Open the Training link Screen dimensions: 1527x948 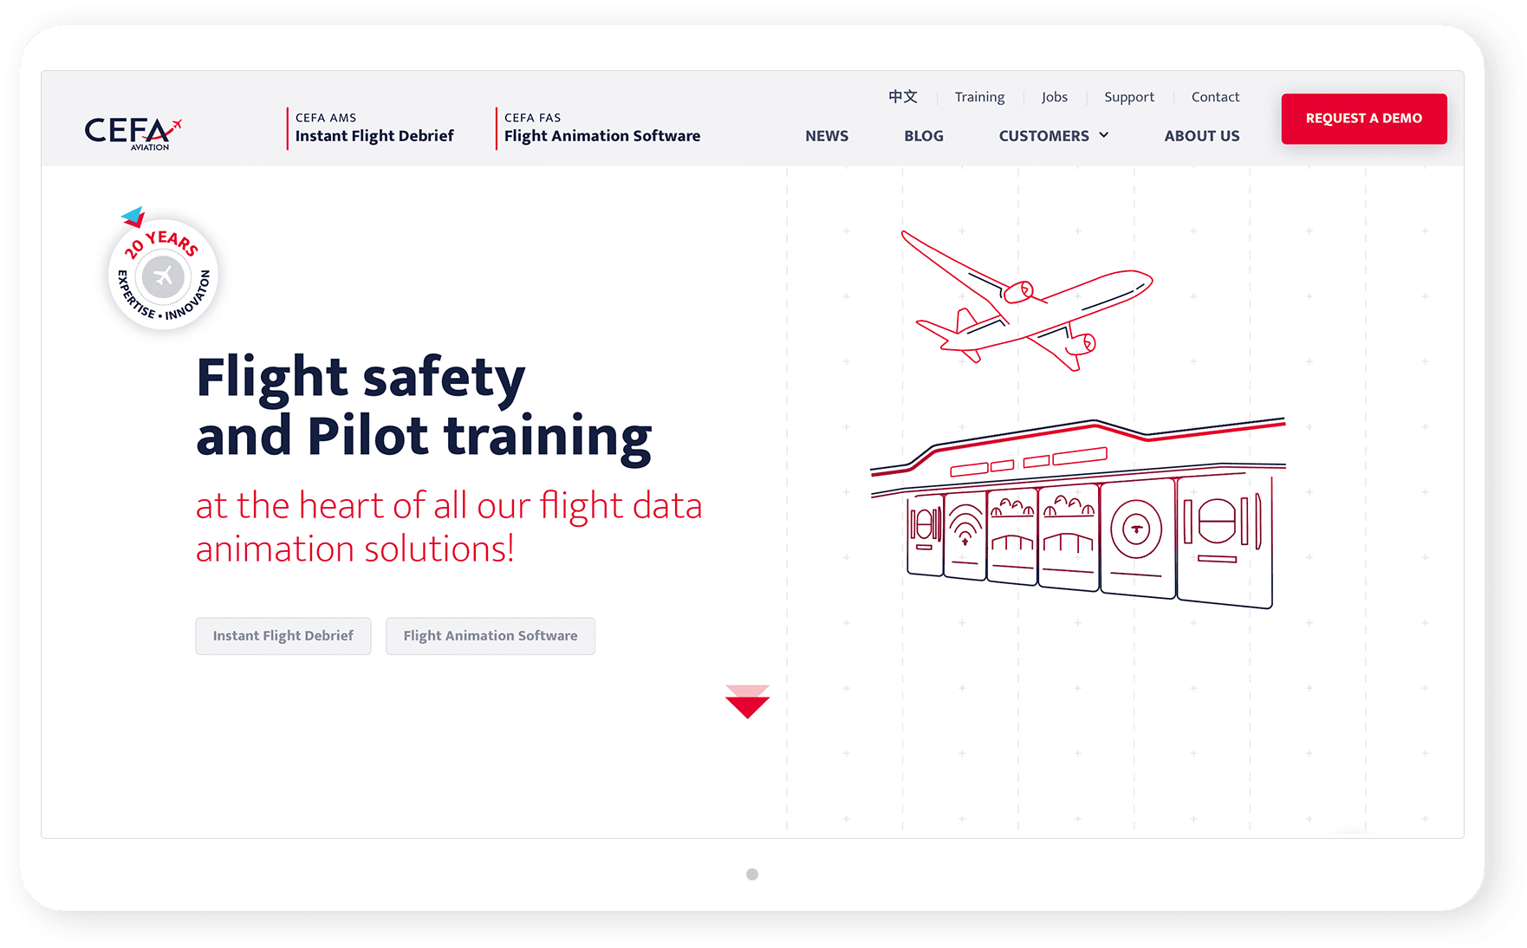[979, 97]
